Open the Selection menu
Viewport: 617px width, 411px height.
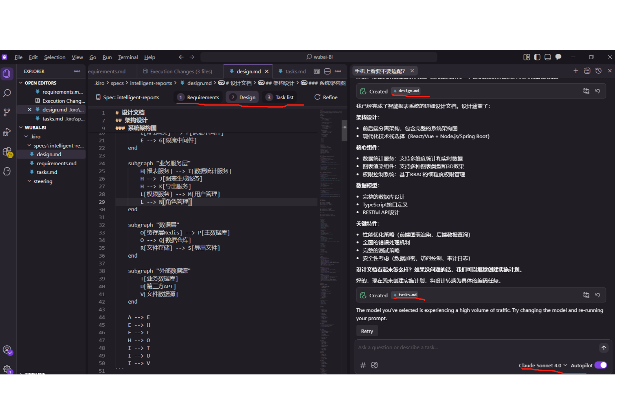tap(55, 57)
